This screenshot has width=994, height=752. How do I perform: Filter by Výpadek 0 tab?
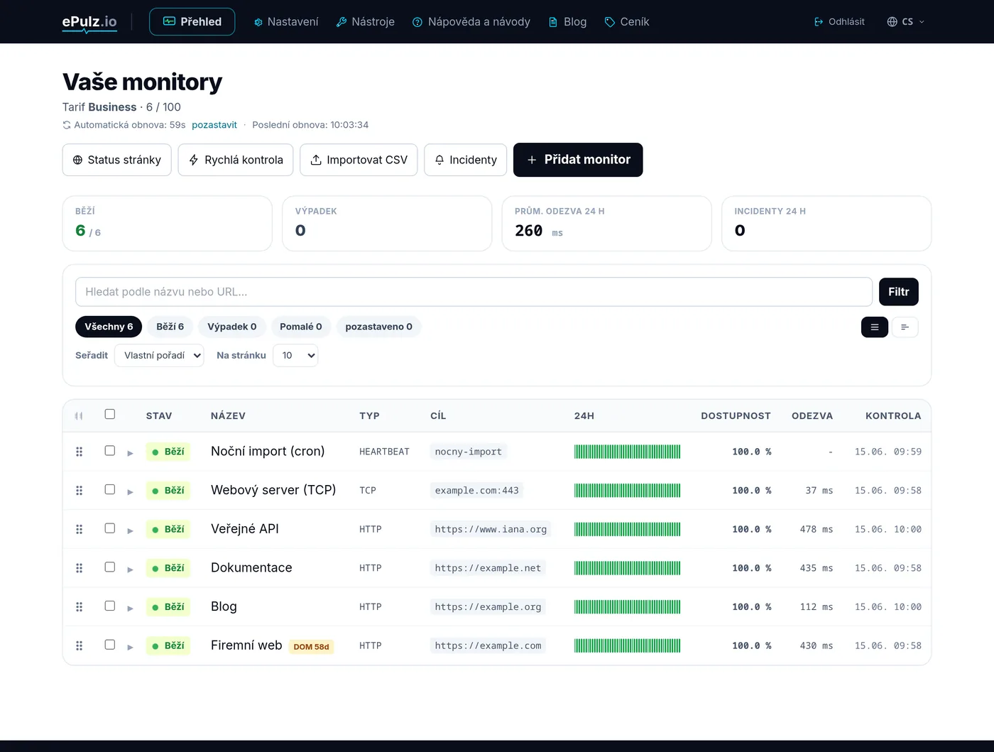(x=231, y=327)
